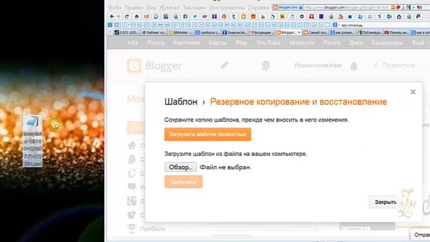Click Поиск in the Google bar

(155, 43)
